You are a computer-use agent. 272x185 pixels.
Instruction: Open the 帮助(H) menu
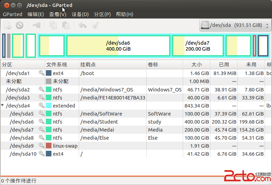tap(125, 14)
